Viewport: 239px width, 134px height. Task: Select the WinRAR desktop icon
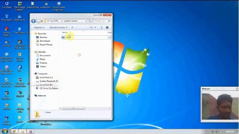(20, 94)
